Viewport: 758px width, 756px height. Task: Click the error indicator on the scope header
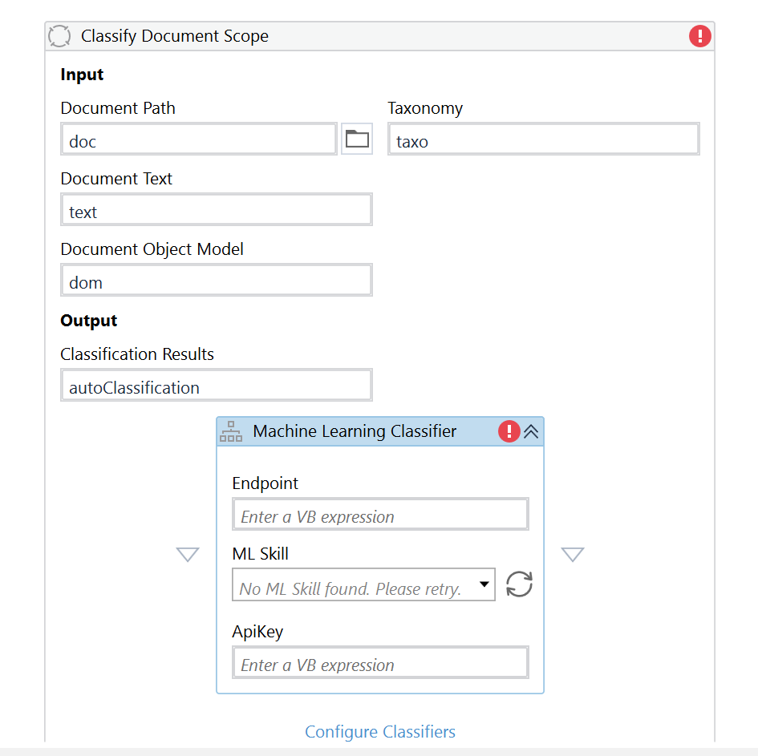699,35
